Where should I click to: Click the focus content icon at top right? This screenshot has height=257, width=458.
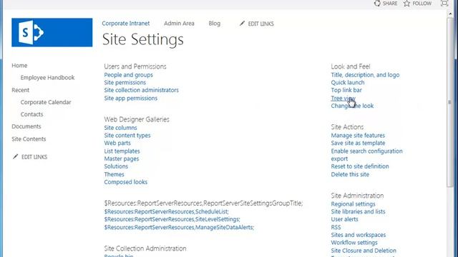[444, 3]
